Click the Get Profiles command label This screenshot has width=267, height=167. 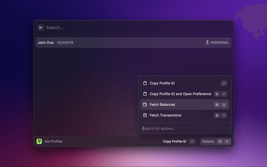[x=53, y=142]
